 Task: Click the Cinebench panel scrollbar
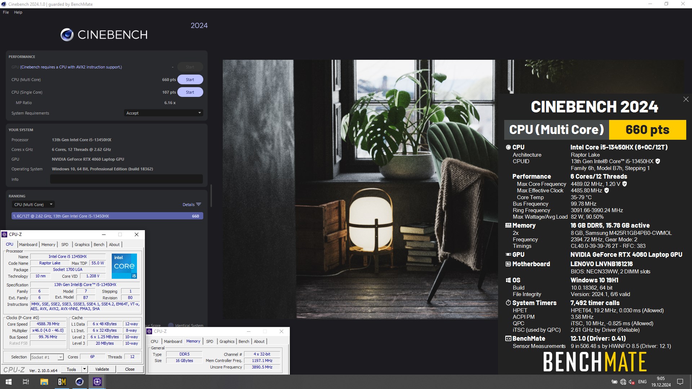click(x=211, y=195)
